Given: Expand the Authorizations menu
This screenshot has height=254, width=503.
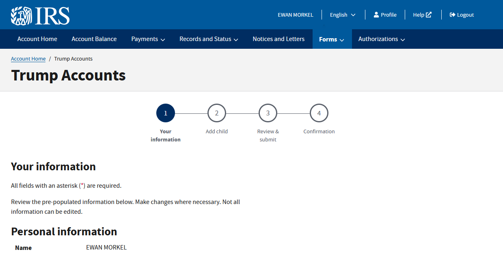Looking at the screenshot, I should [382, 39].
